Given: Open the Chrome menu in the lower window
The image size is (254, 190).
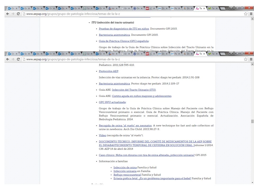Looking at the screenshot, I should (251, 59).
